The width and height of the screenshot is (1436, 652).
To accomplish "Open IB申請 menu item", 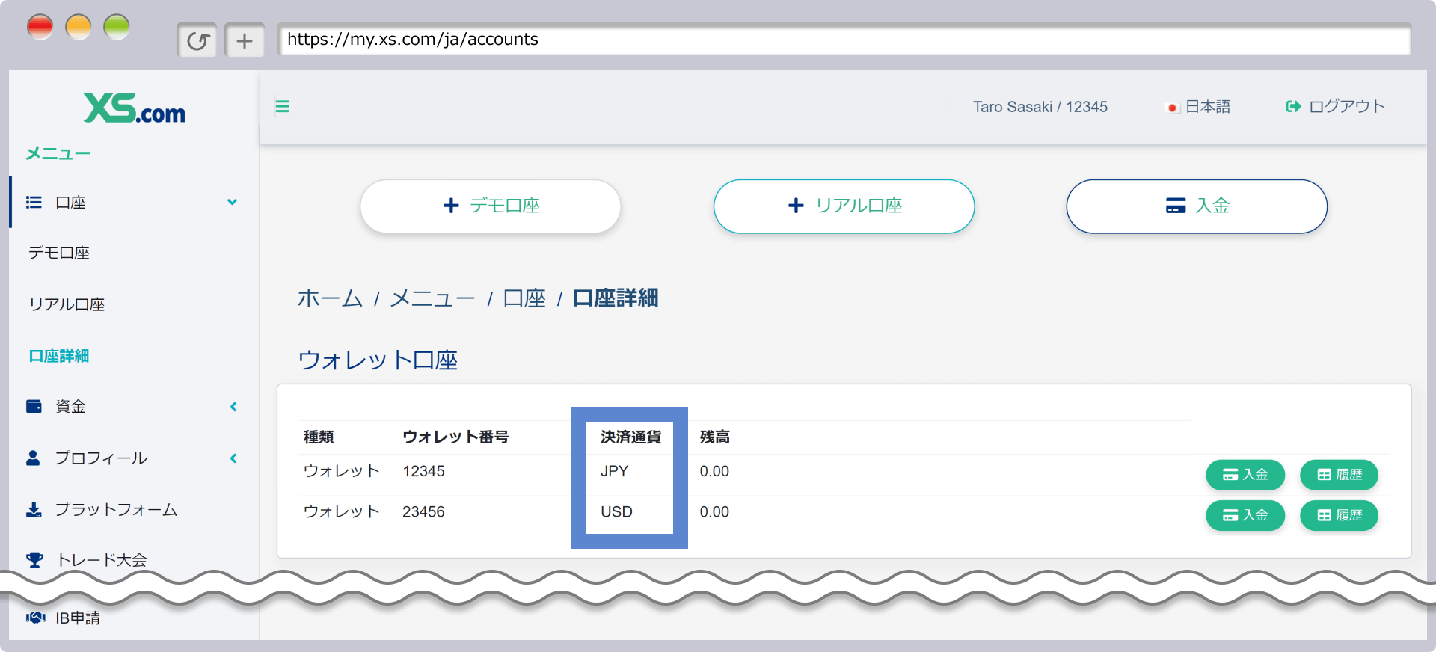I will click(x=78, y=618).
